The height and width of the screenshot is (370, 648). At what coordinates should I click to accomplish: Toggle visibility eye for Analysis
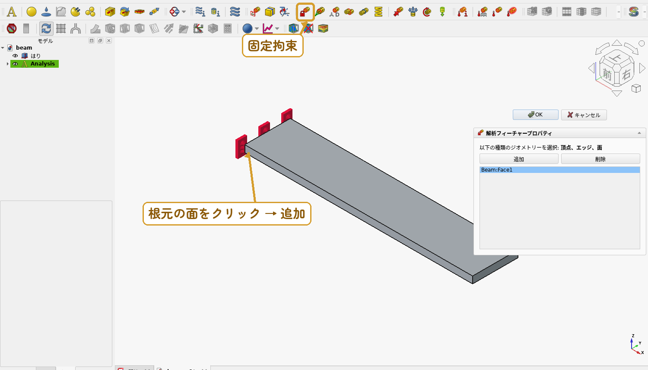pyautogui.click(x=15, y=64)
